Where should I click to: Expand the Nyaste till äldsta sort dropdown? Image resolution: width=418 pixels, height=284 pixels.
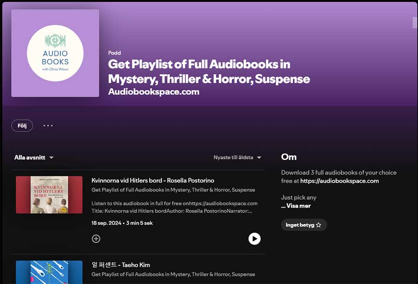[237, 158]
